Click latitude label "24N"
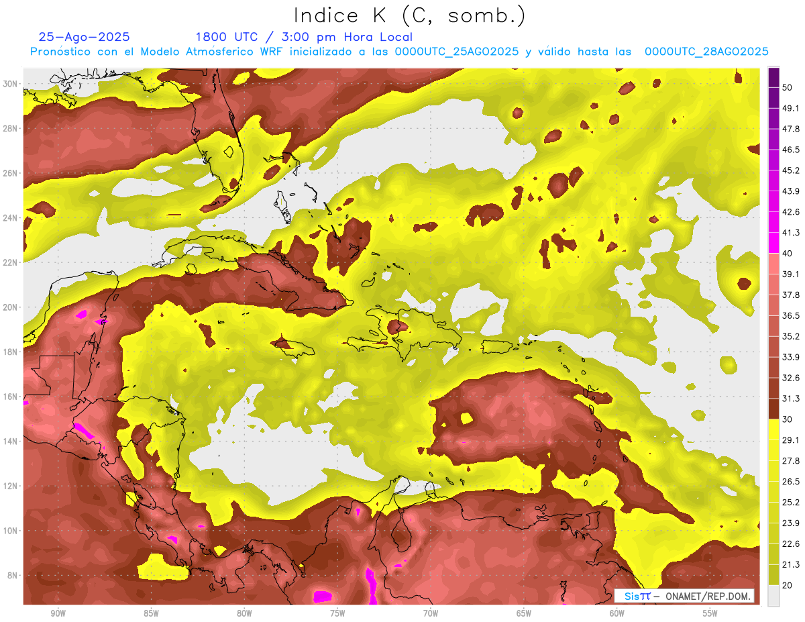805x622 pixels. (x=10, y=218)
